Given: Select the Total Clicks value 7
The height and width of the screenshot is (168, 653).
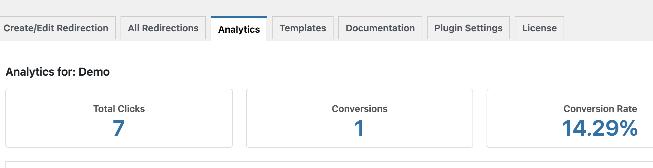Looking at the screenshot, I should click(x=119, y=128).
